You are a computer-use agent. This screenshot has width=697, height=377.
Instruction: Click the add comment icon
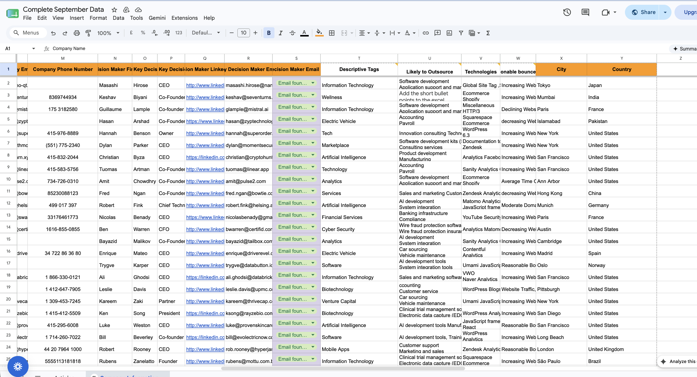tap(438, 33)
